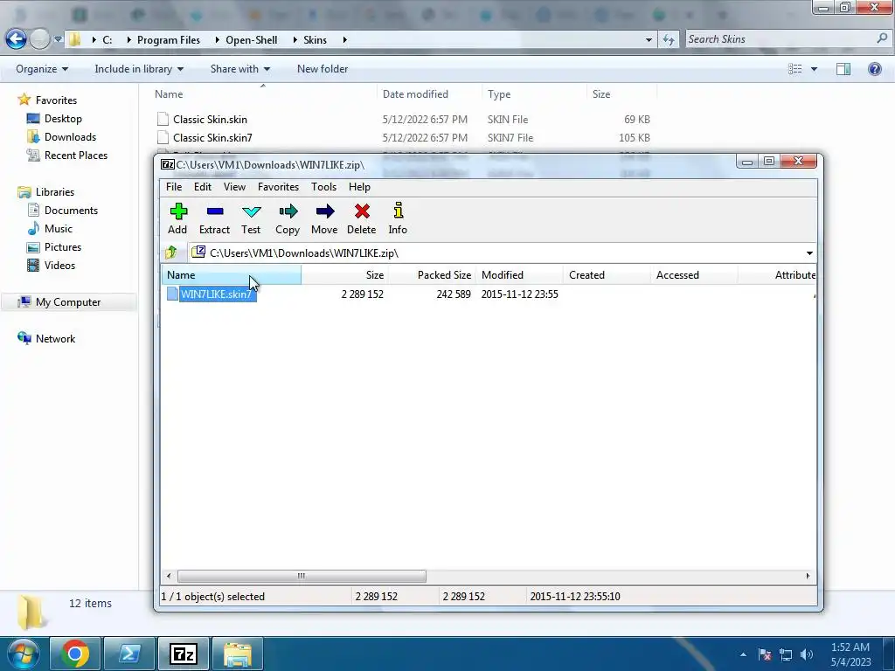Extract files using the Extract icon
This screenshot has height=671, width=895.
coord(215,218)
